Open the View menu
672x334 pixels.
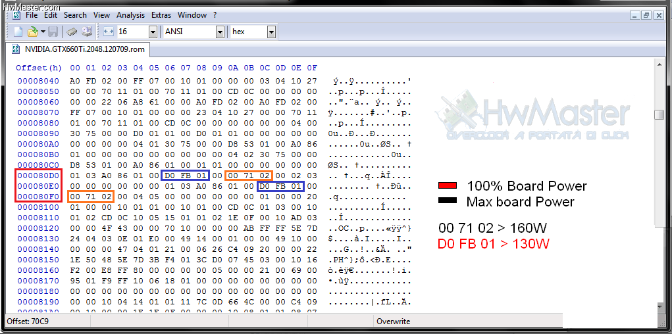pyautogui.click(x=101, y=15)
